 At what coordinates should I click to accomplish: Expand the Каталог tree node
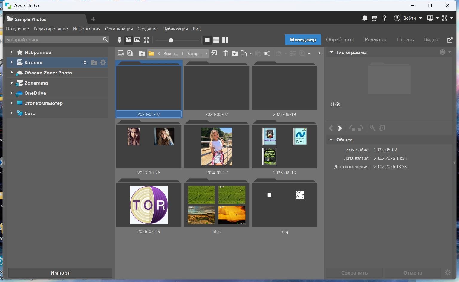click(11, 62)
